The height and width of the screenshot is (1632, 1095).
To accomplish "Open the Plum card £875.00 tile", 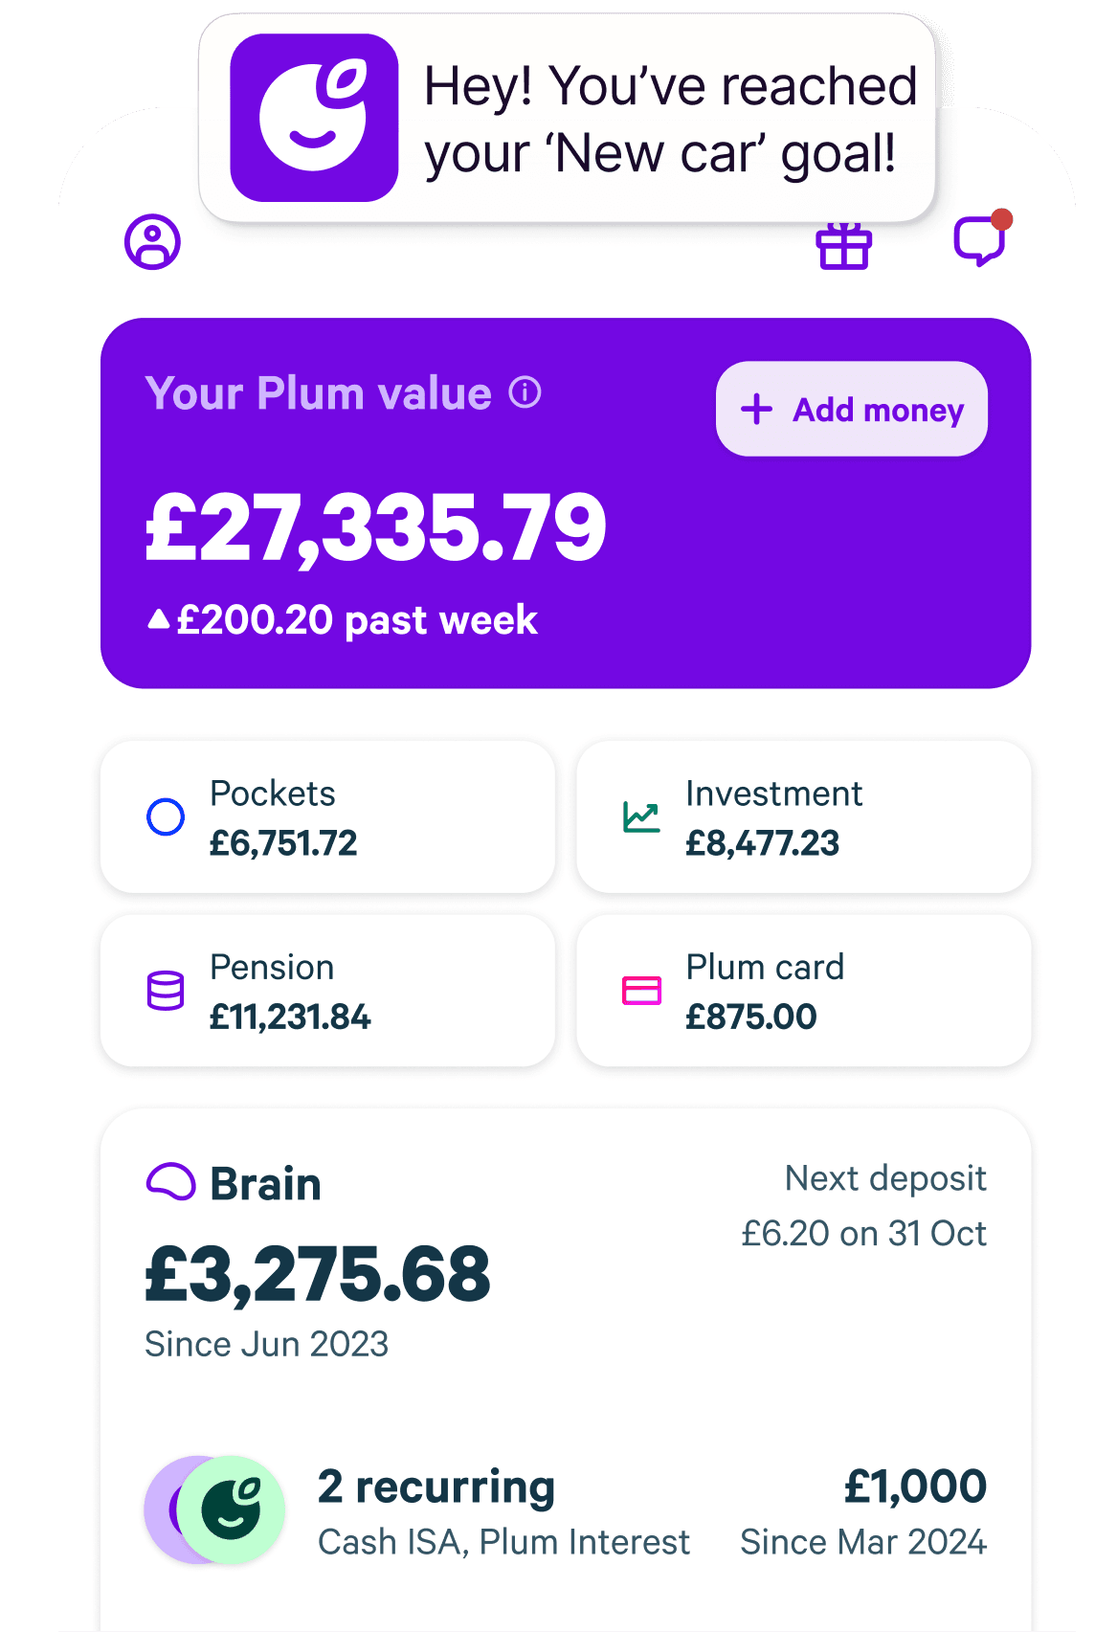I will pos(804,991).
